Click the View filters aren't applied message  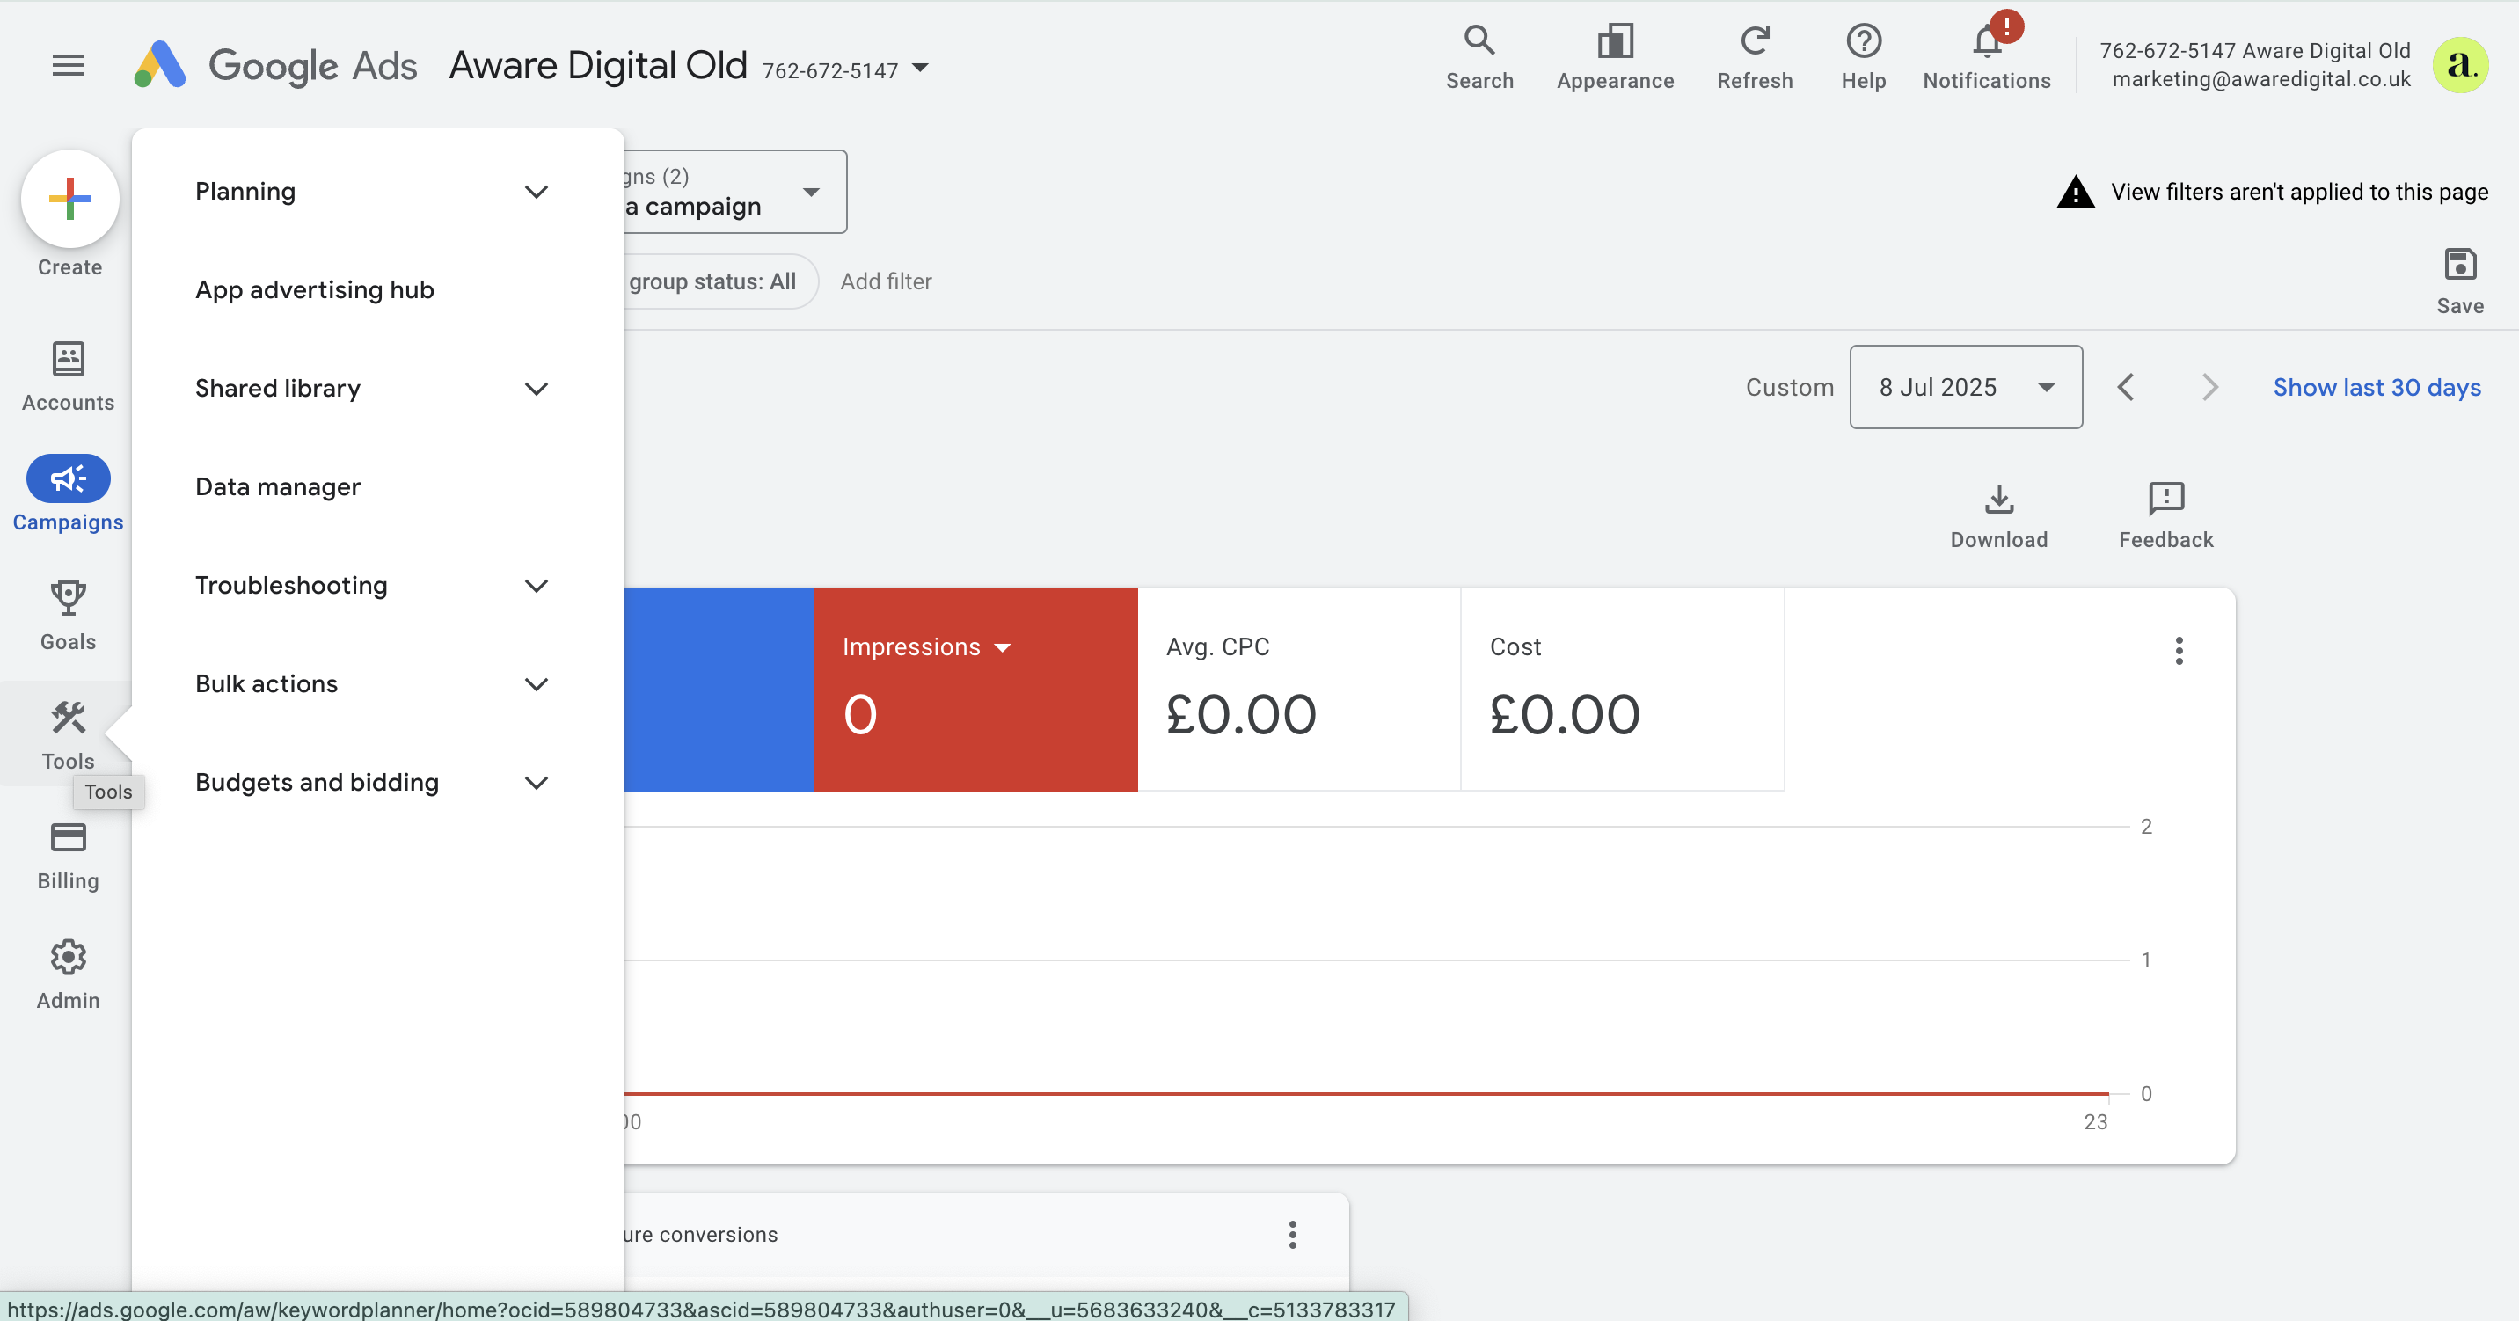point(2299,192)
